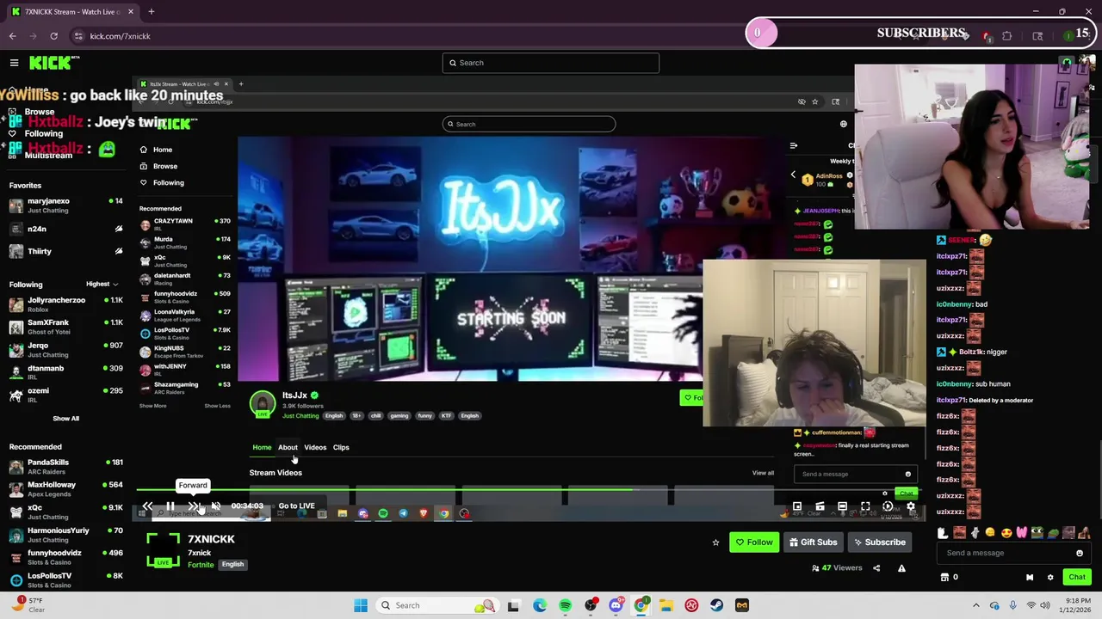This screenshot has height=619, width=1102.
Task: Open the playback speed control icon
Action: coord(888,506)
